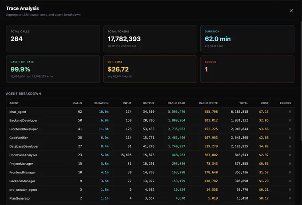Click DatabaseDeveloper cache write 339,279
The image size is (302, 205).
point(211,146)
